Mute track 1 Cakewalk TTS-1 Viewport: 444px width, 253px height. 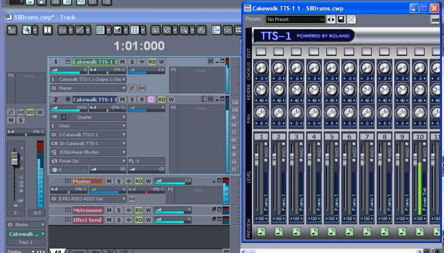(x=122, y=61)
